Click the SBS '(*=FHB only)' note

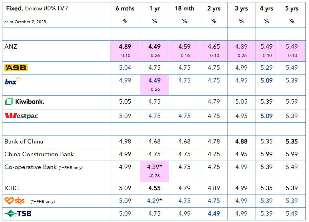tap(43, 202)
